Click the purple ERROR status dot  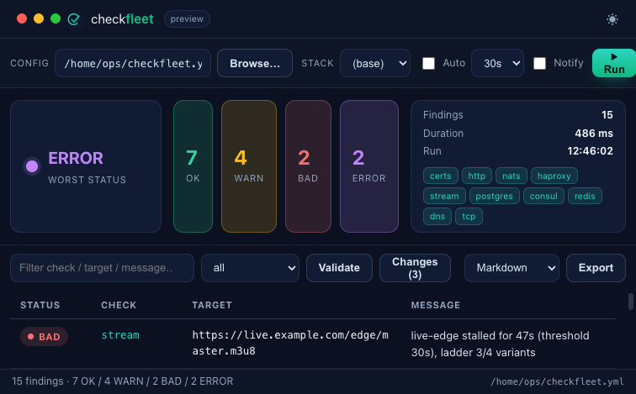pos(32,166)
